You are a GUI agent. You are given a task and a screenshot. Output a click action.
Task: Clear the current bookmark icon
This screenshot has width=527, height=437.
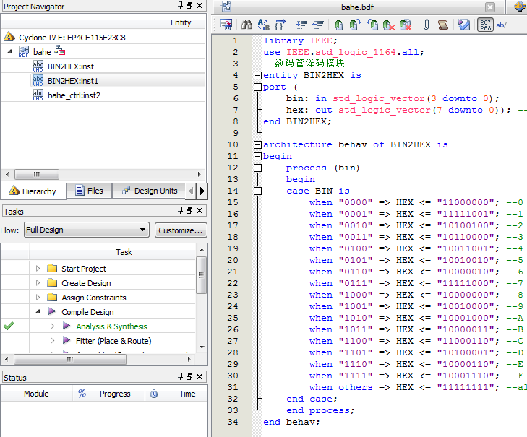point(389,25)
